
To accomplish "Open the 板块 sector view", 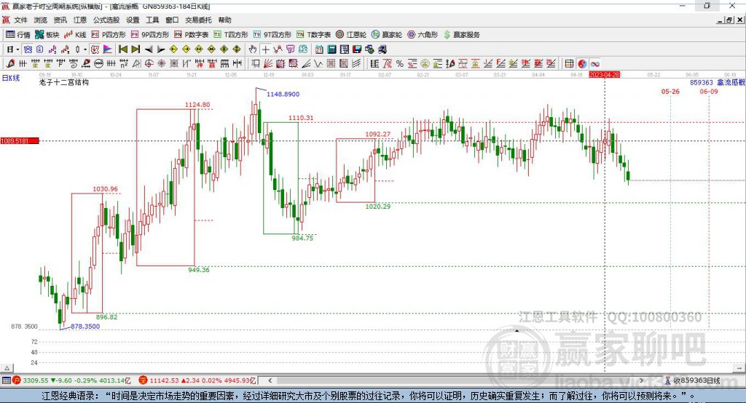I will click(x=47, y=35).
